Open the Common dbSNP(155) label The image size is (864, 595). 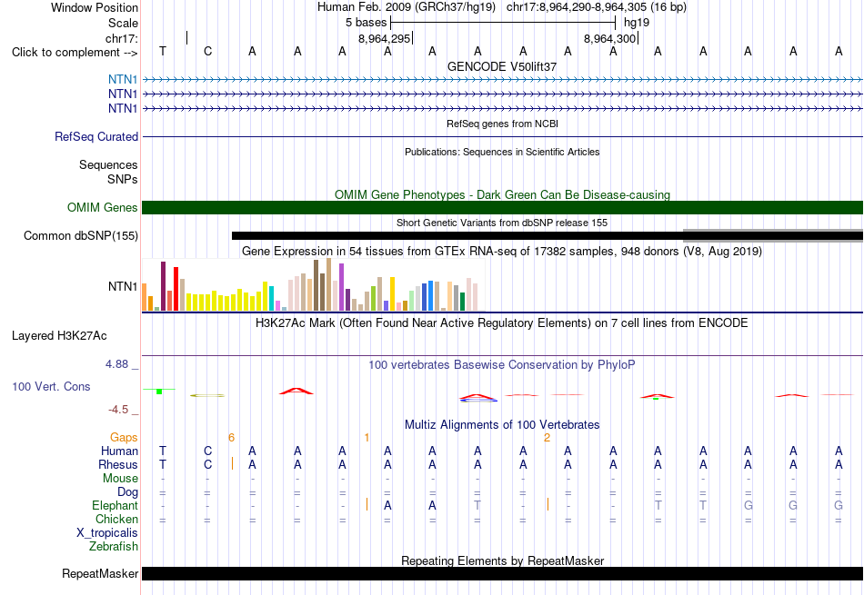point(81,235)
